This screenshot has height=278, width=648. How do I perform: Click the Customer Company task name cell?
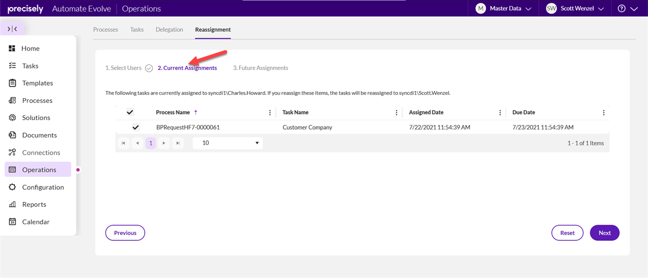307,128
